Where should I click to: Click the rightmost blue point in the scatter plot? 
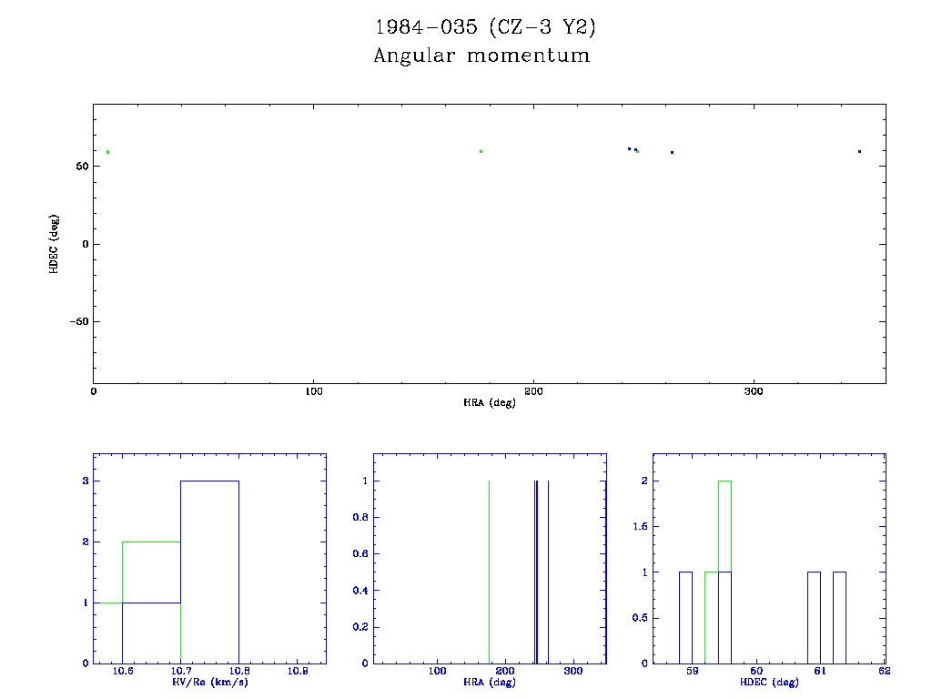click(859, 151)
